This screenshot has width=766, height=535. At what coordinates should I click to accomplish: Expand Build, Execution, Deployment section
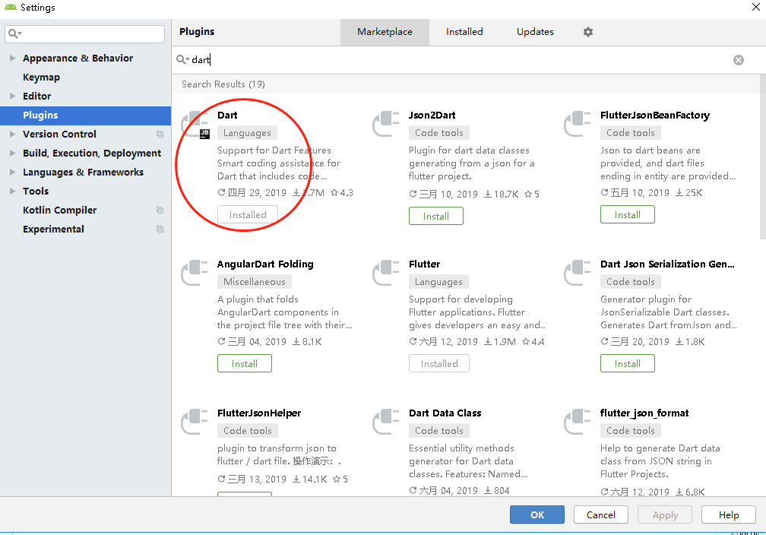(12, 153)
